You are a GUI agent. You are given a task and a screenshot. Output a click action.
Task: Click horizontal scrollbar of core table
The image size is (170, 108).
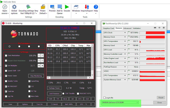coord(69,77)
